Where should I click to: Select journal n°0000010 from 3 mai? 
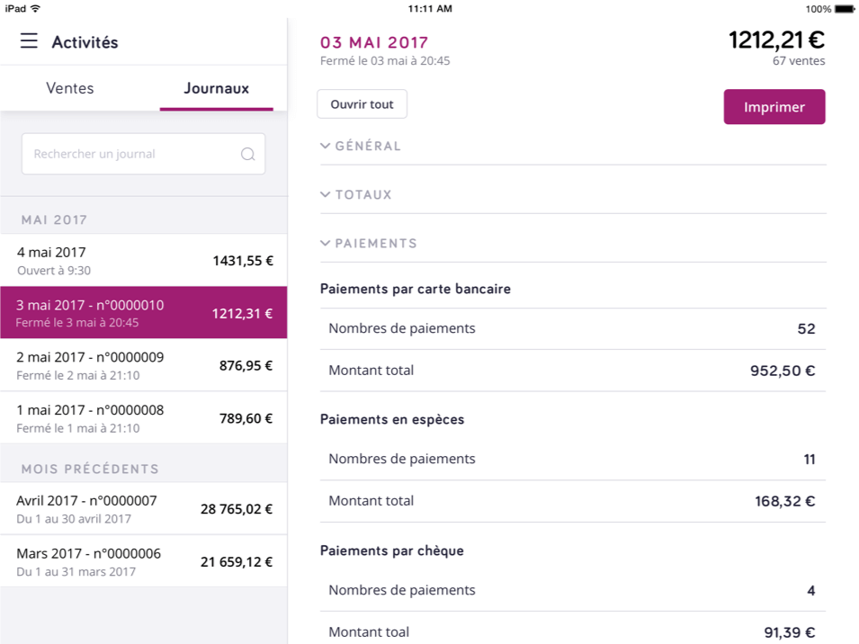point(144,313)
